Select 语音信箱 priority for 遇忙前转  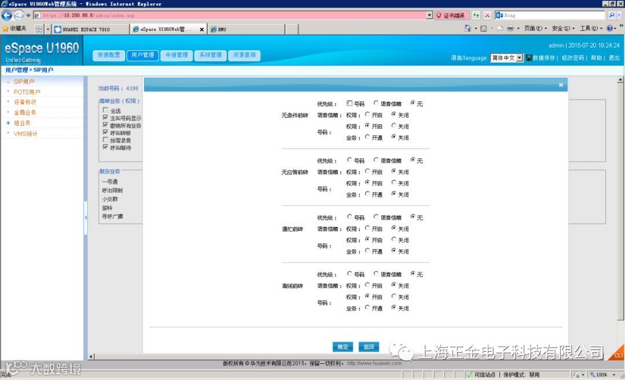coord(376,217)
